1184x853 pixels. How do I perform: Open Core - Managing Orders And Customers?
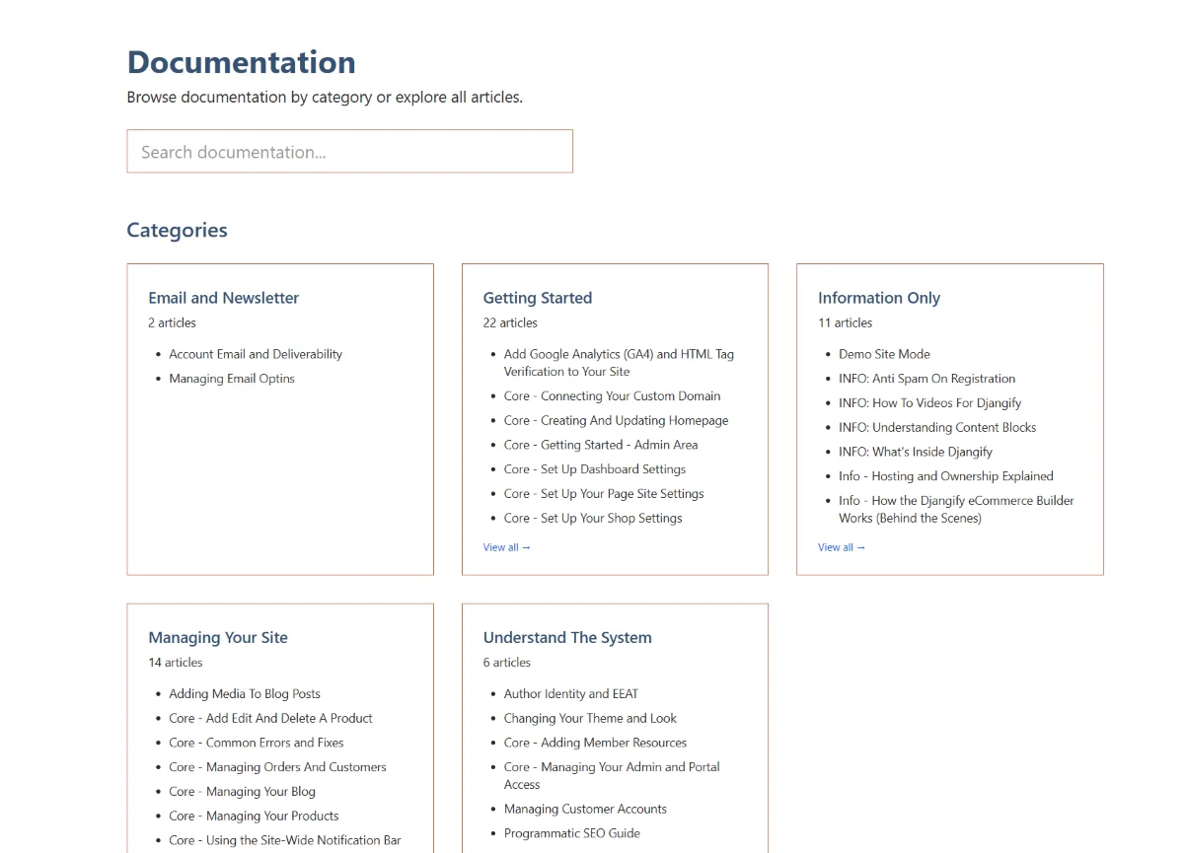point(277,767)
